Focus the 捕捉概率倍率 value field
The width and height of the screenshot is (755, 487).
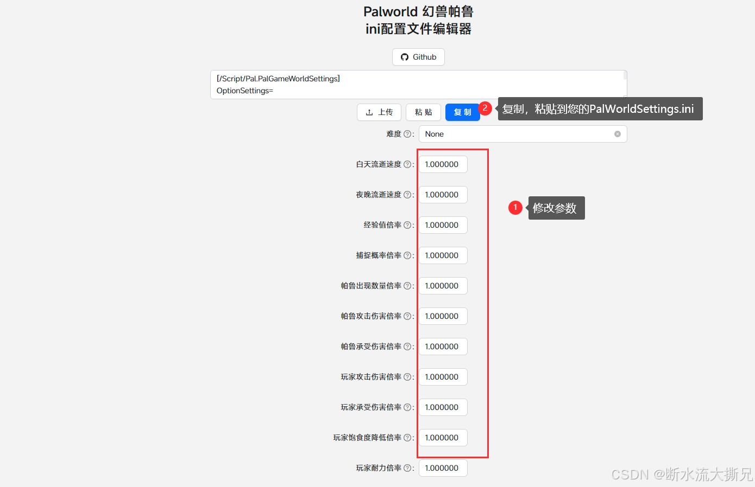pos(443,255)
